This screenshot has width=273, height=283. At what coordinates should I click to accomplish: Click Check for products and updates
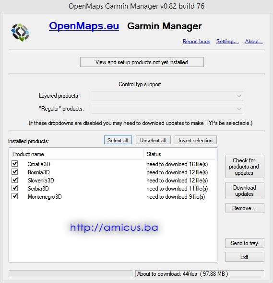point(245,167)
